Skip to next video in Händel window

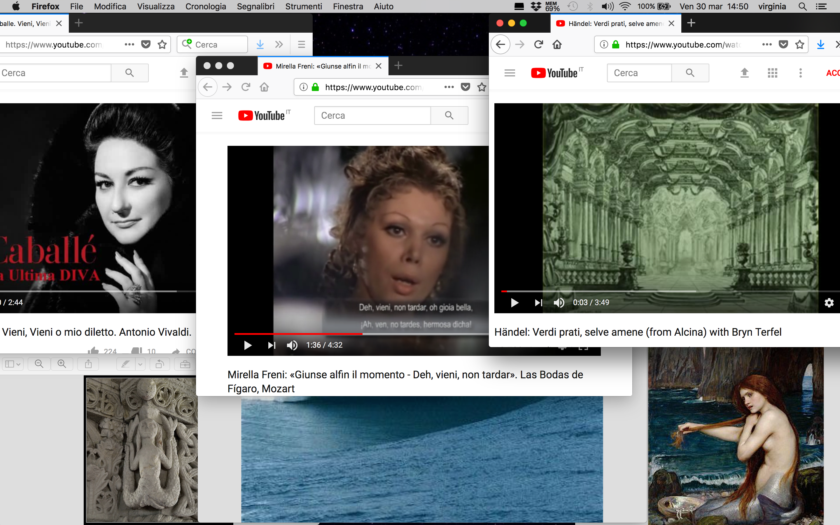[538, 303]
